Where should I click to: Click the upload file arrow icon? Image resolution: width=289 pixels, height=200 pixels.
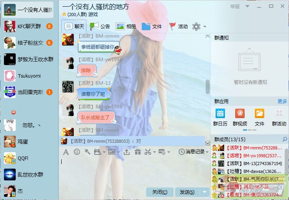127,152
